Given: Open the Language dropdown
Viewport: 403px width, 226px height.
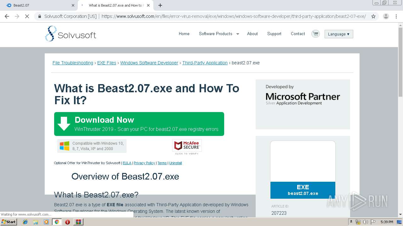Looking at the screenshot, I should click(x=339, y=34).
